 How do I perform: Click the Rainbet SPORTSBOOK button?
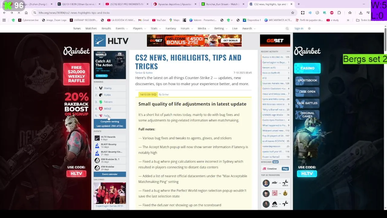click(x=307, y=80)
